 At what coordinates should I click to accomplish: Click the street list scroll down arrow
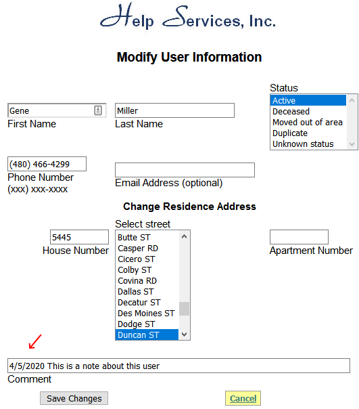coord(184,335)
